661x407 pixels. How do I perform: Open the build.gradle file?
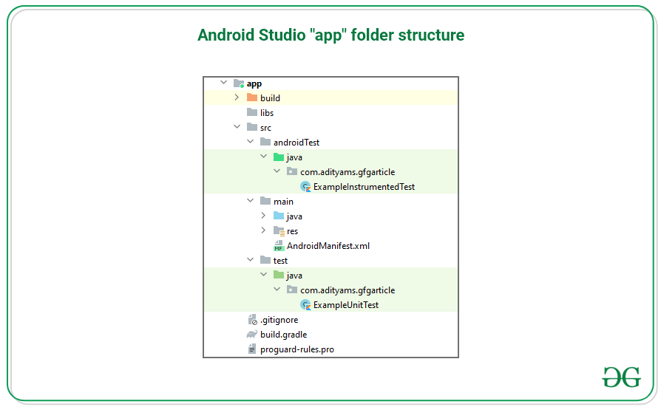(283, 335)
